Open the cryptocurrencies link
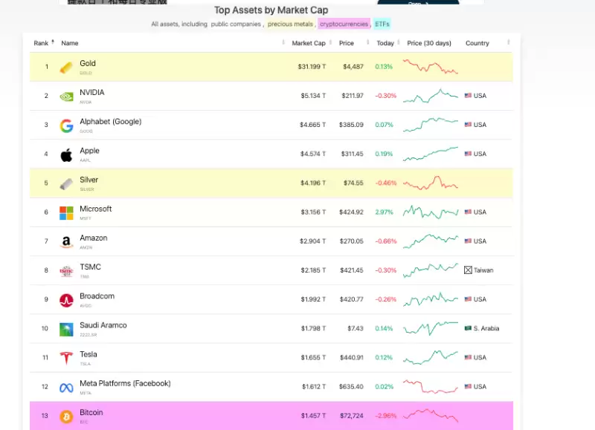The image size is (595, 430). click(344, 24)
